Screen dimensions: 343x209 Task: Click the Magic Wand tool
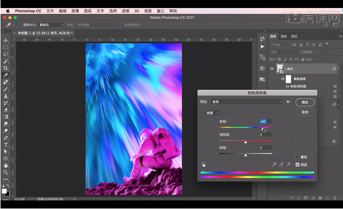coord(6,61)
